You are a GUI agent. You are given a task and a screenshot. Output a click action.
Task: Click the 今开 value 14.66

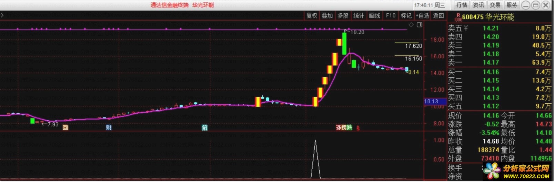[x=544, y=116]
